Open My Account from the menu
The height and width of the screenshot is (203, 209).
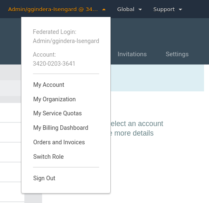click(49, 85)
